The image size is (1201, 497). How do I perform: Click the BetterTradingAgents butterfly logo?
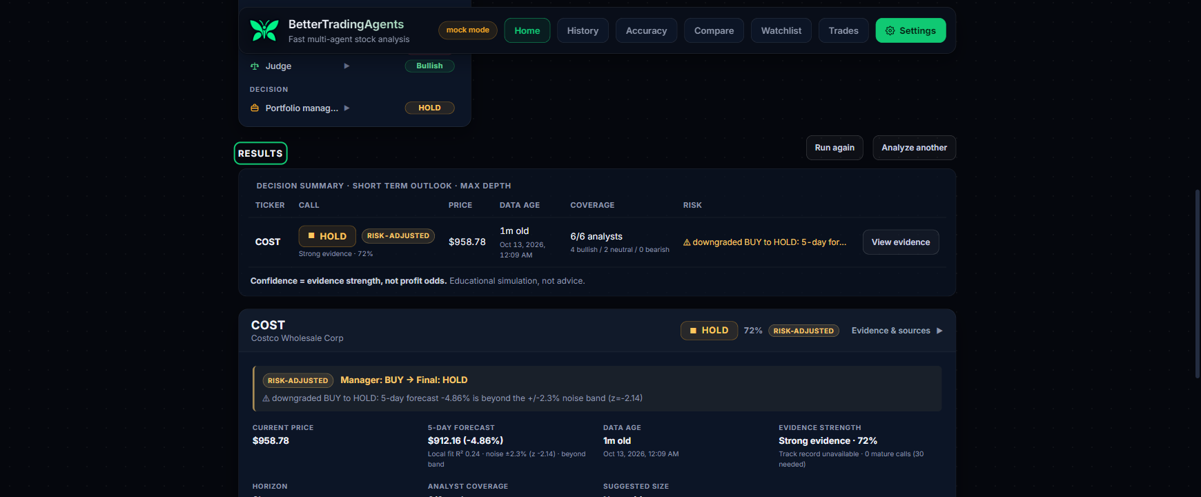[264, 30]
